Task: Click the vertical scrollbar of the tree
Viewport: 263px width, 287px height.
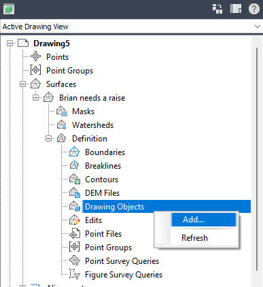Action: [x=257, y=158]
